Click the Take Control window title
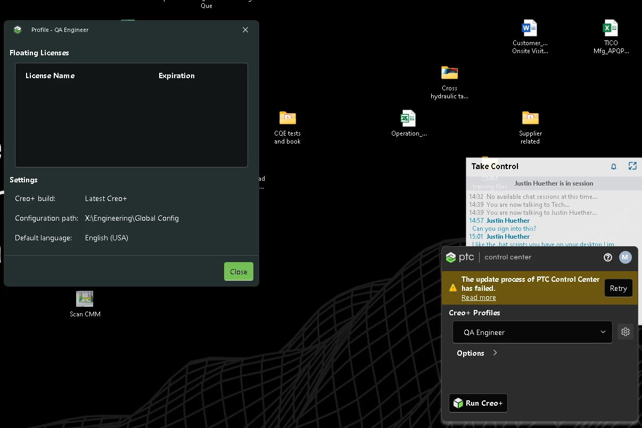The width and height of the screenshot is (642, 428). click(495, 166)
